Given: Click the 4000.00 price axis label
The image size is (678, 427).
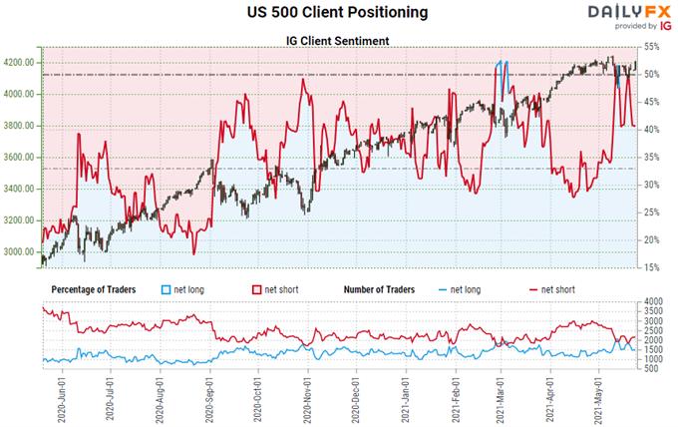Looking at the screenshot, I should click(x=19, y=95).
